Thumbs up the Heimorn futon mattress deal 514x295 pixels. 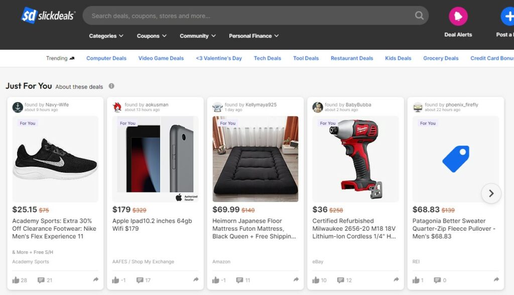pos(215,280)
